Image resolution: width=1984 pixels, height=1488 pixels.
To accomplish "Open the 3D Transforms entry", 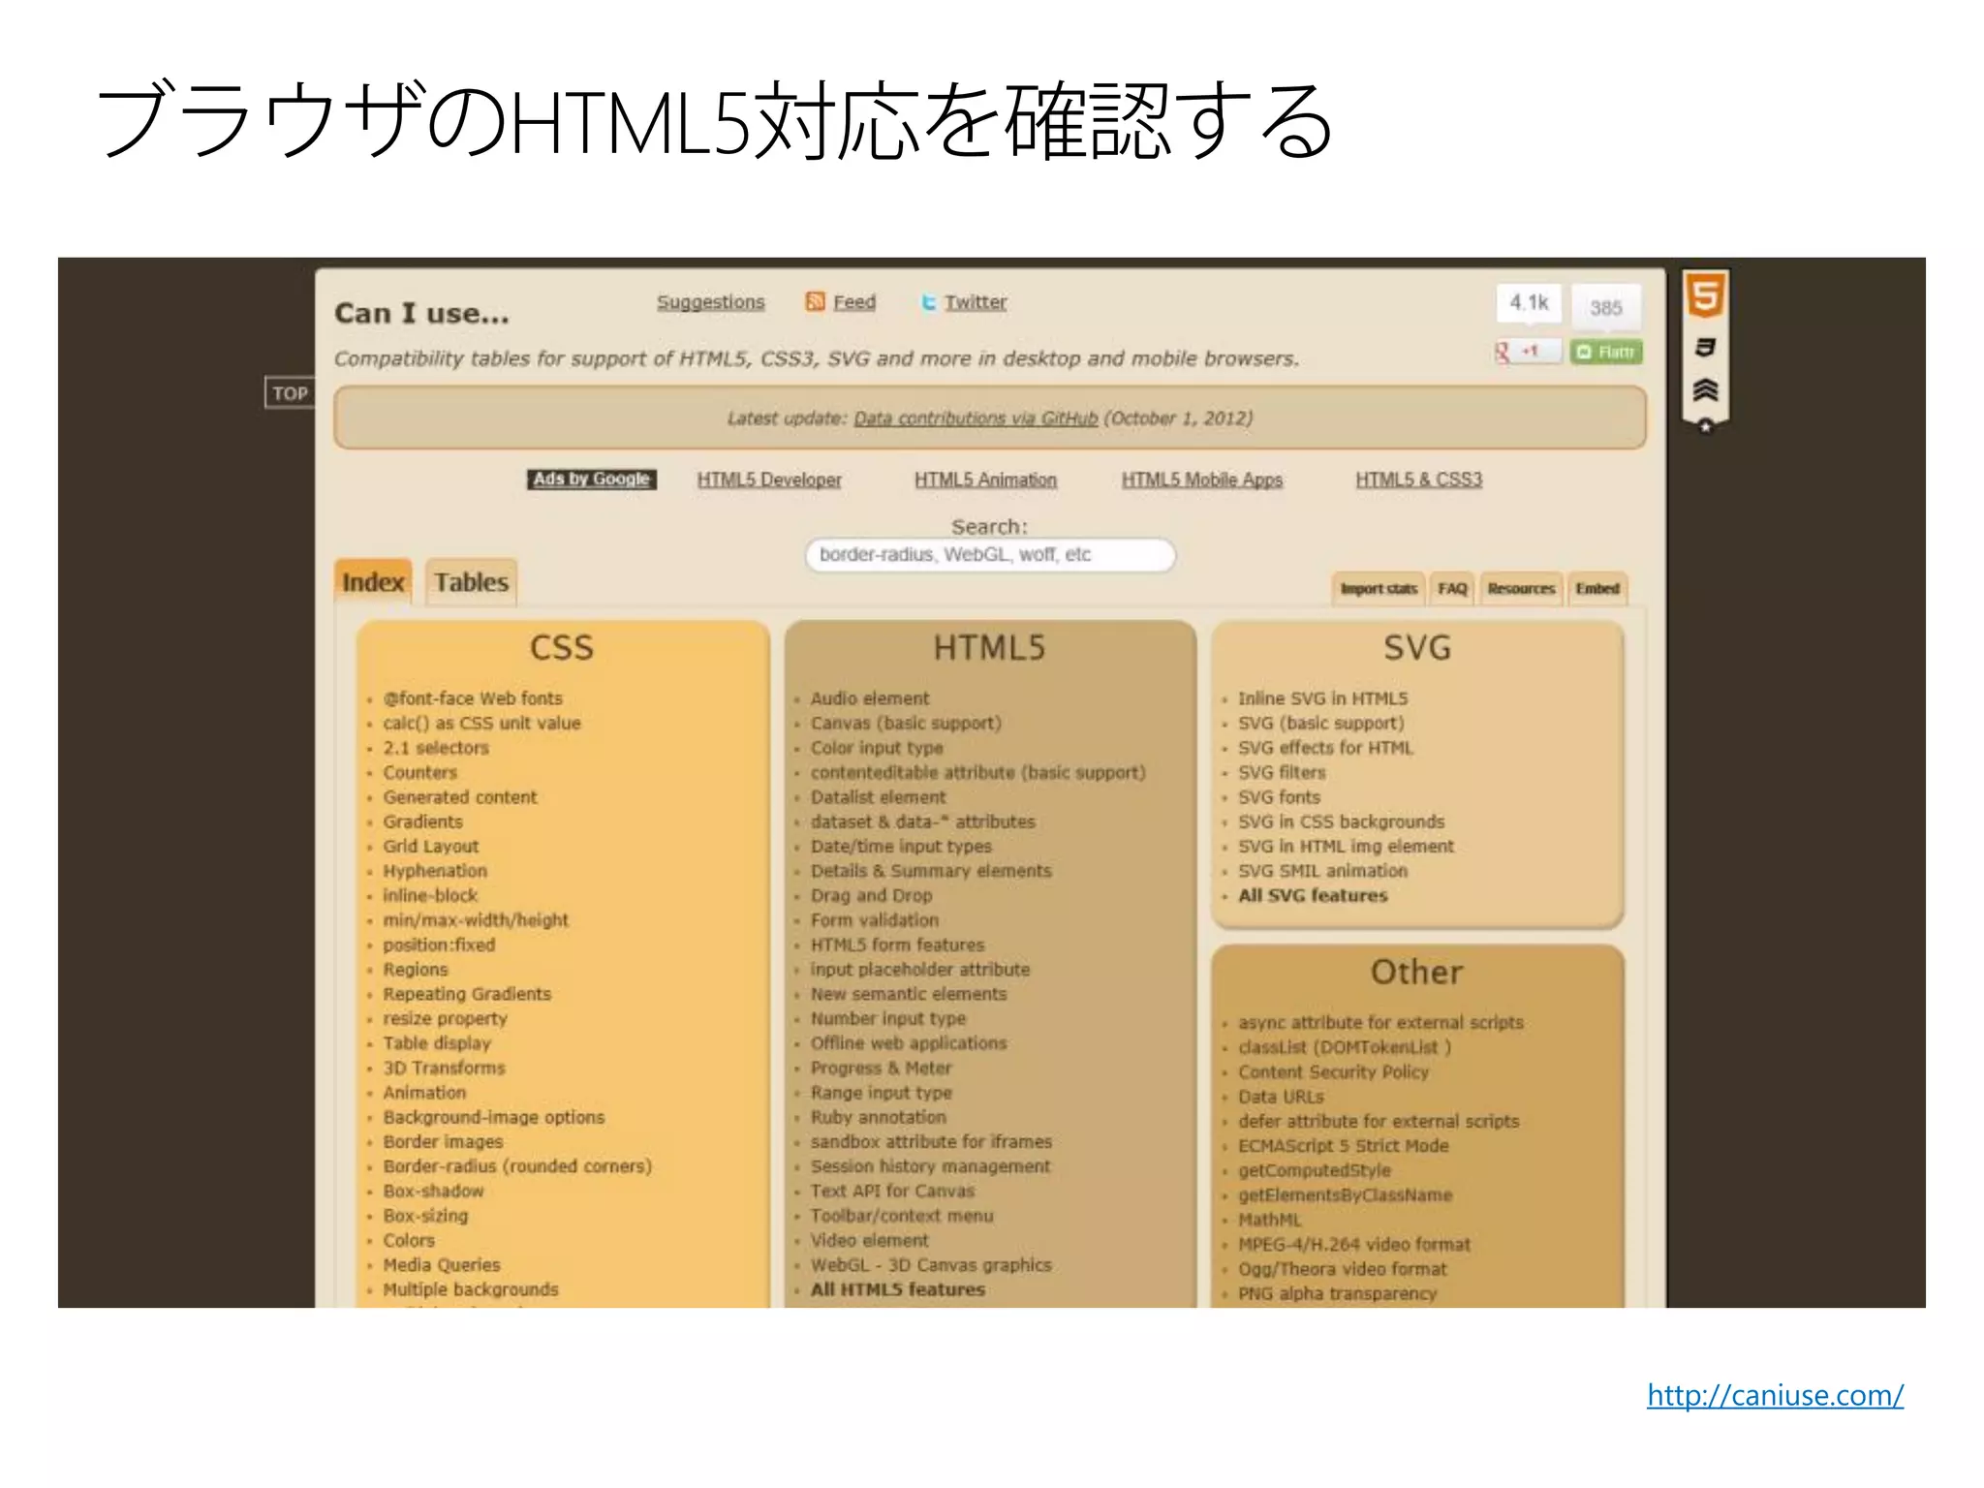I will (x=444, y=1068).
